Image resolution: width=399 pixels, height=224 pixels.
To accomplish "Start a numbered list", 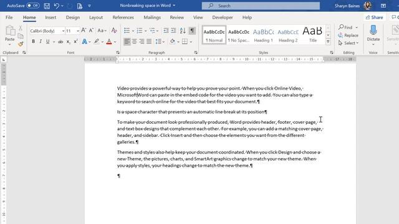I will (140, 30).
